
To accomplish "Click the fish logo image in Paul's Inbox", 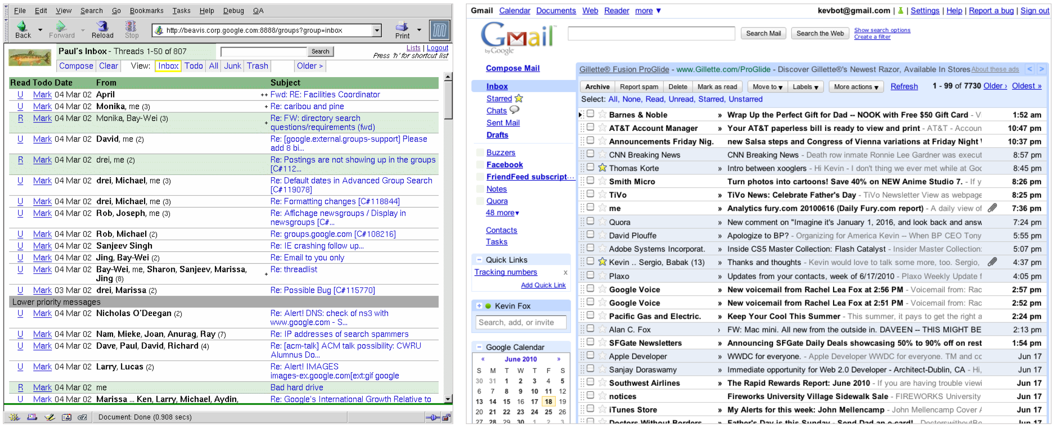I will coord(30,58).
